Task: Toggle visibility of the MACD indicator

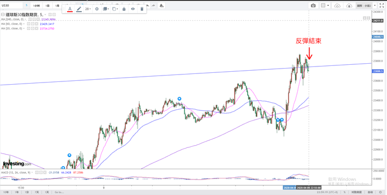Action: (x=37, y=172)
